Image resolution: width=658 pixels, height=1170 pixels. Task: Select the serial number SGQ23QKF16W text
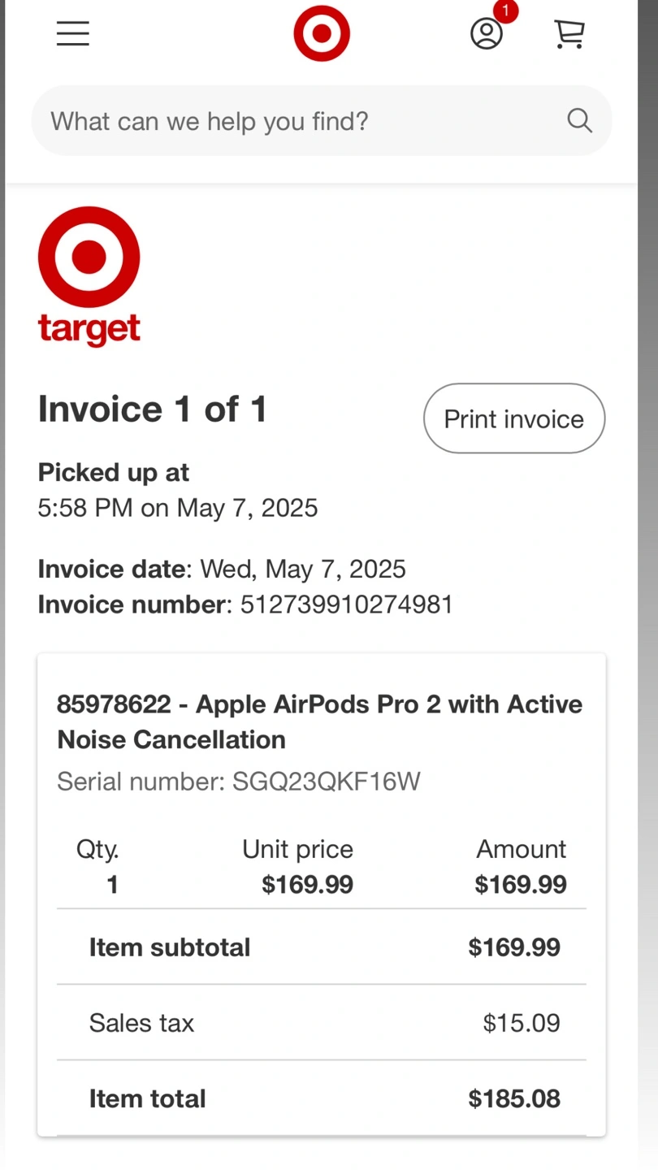tap(327, 782)
